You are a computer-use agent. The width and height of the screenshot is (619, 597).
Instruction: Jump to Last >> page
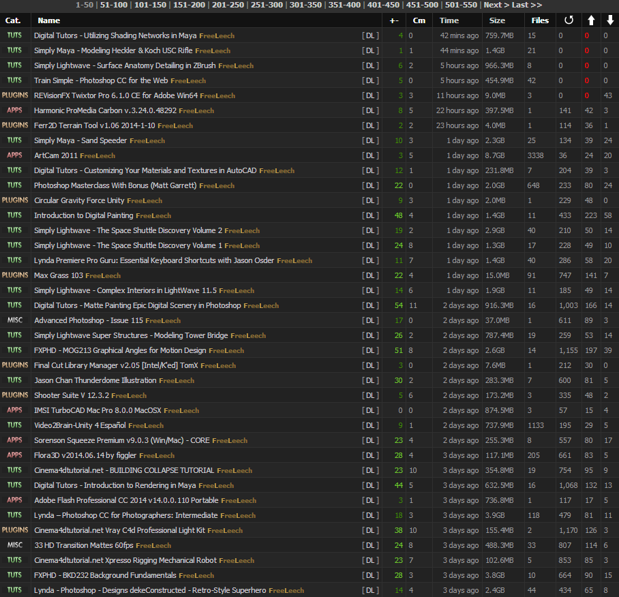point(526,5)
